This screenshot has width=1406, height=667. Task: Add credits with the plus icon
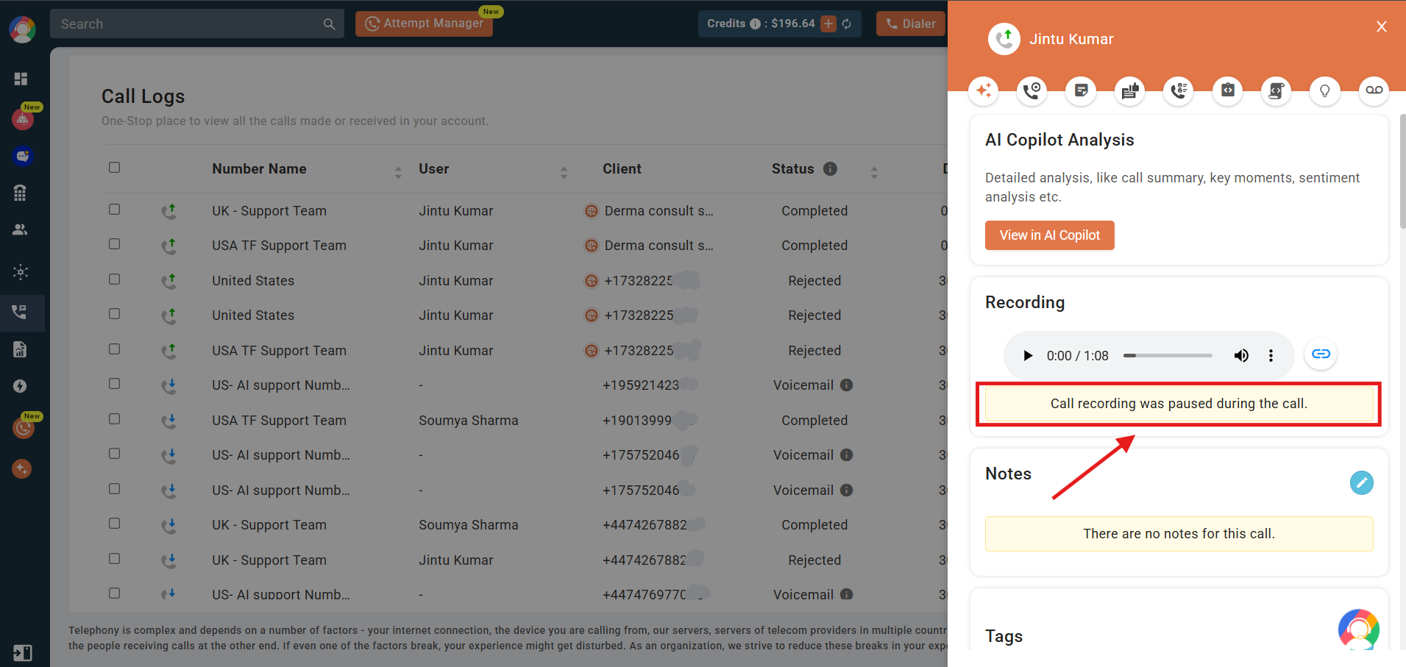tap(828, 24)
